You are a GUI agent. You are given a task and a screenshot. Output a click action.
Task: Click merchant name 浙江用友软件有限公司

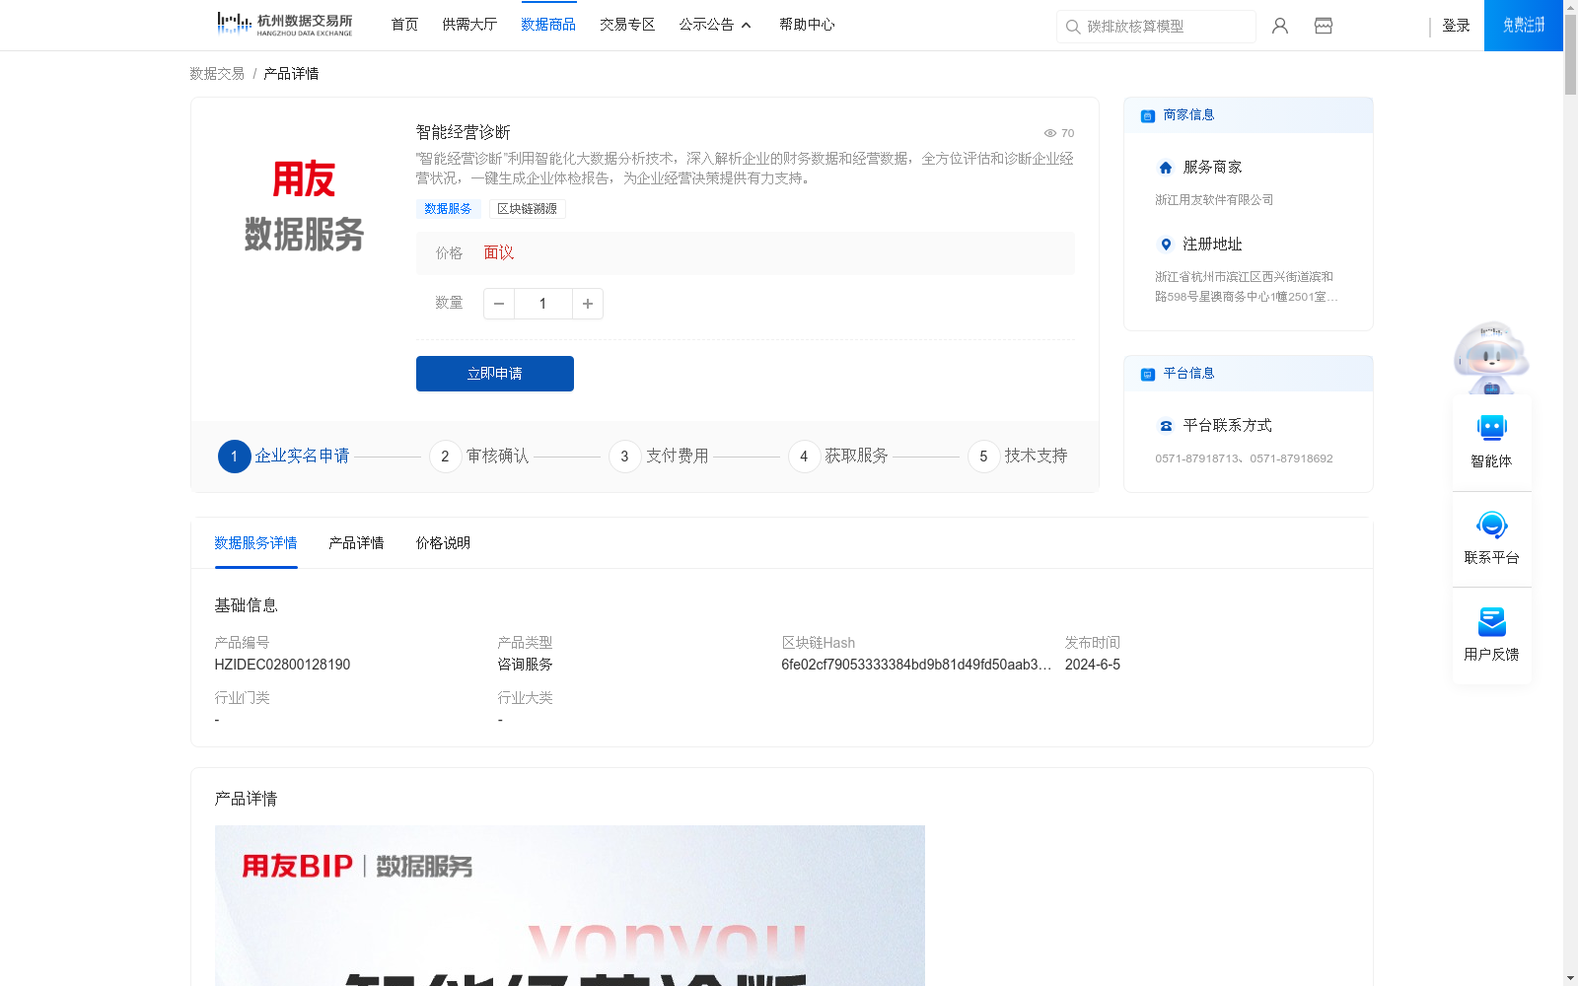coord(1214,200)
